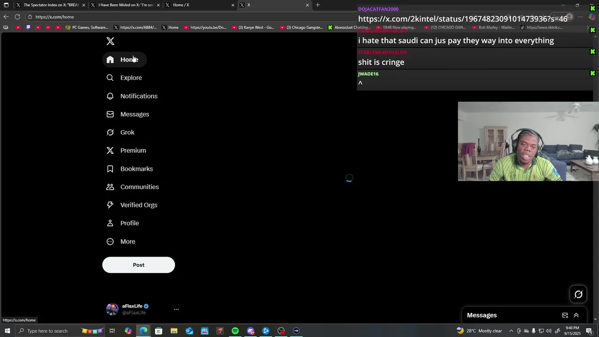
Task: Open Communities
Action: (133, 187)
